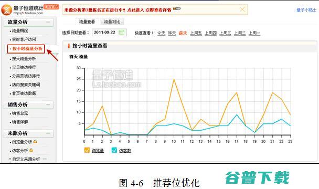Click lock icon beside 浏览量分析
The width and height of the screenshot is (319, 189).
coord(35,141)
